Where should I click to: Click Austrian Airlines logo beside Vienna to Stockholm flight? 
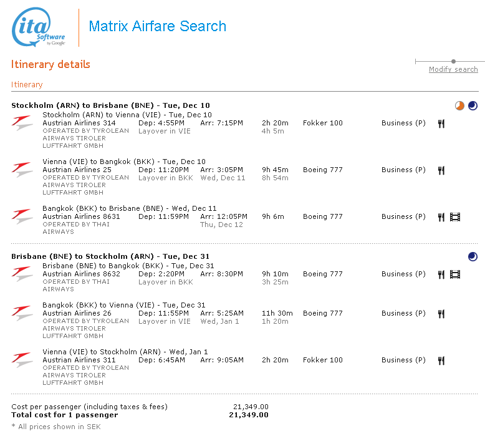pos(22,361)
